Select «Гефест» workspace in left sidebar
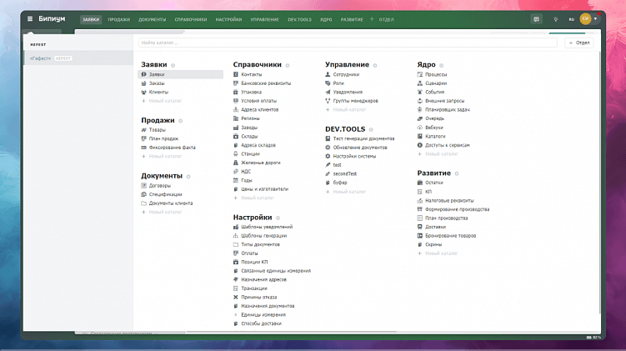Viewport: 626px width, 351px height. pyautogui.click(x=78, y=58)
